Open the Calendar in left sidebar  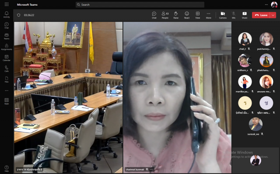tap(7, 58)
